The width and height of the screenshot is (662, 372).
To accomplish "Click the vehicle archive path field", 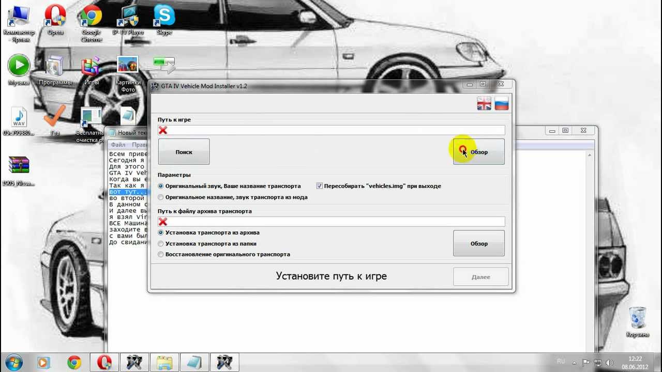I will click(331, 222).
